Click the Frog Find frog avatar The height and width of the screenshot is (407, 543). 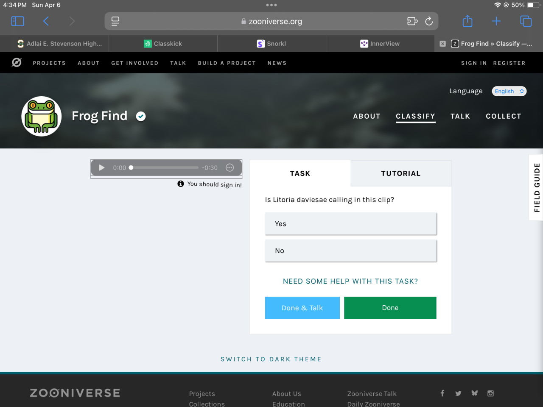42,116
